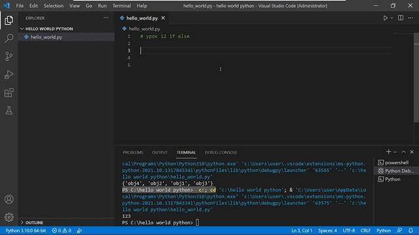This screenshot has width=419, height=235.
Task: Open the Search view icon
Action: coord(9,38)
